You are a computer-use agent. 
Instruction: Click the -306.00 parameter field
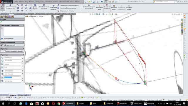12,64
